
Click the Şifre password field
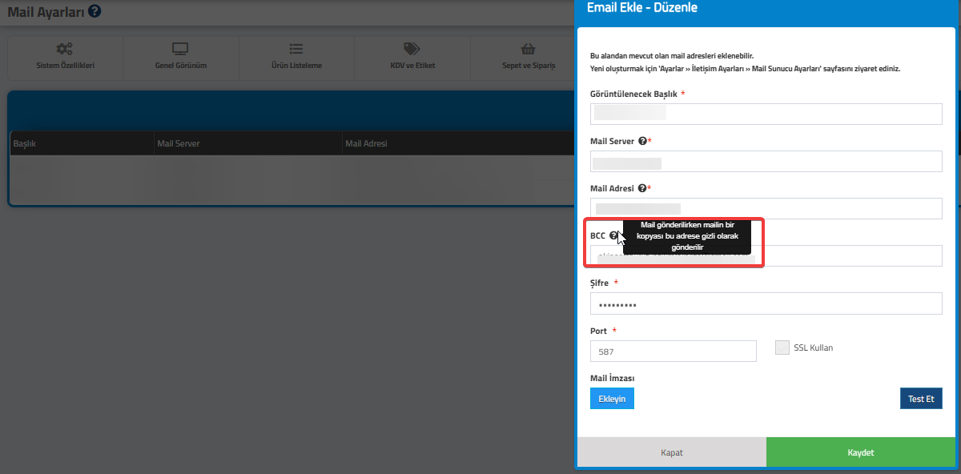pyautogui.click(x=766, y=304)
